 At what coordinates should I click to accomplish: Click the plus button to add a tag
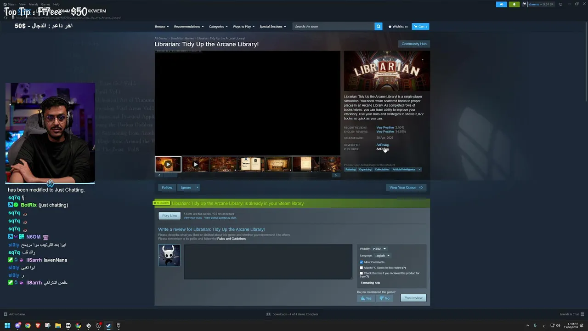(419, 170)
